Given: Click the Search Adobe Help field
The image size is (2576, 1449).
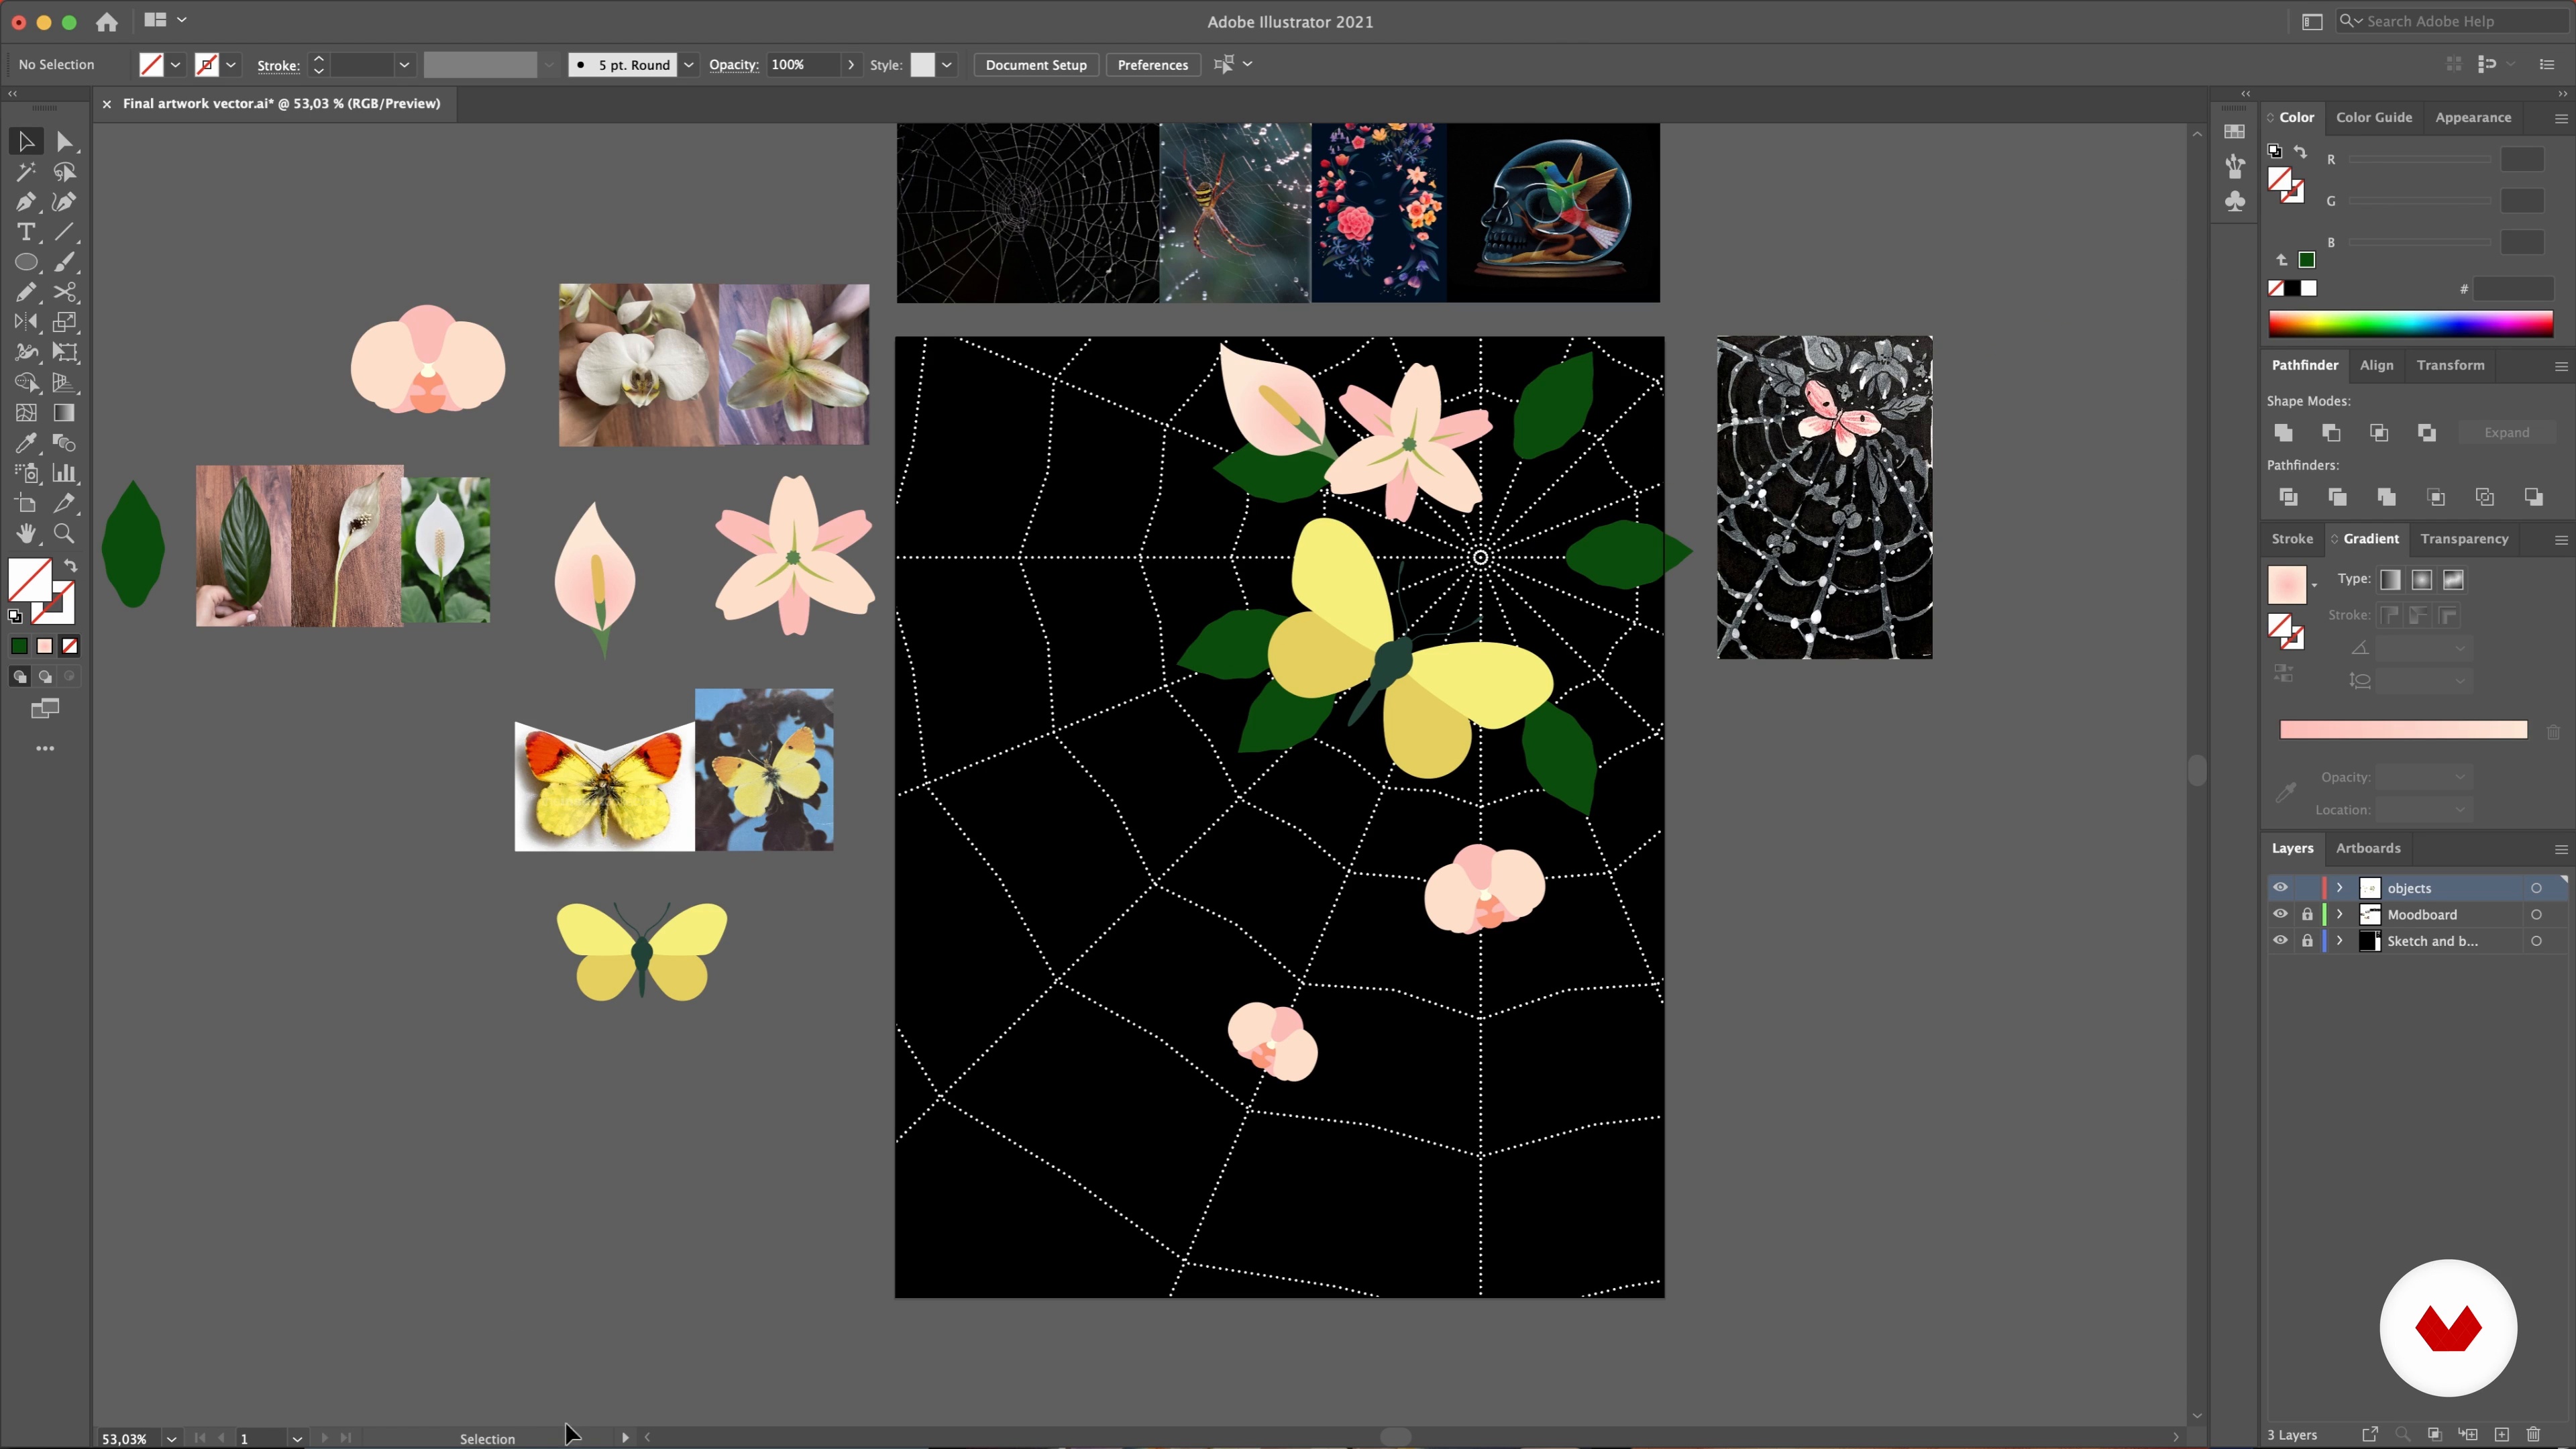Looking at the screenshot, I should [x=2453, y=21].
